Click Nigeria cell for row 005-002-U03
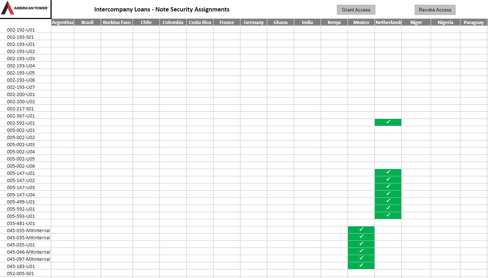 pyautogui.click(x=445, y=144)
